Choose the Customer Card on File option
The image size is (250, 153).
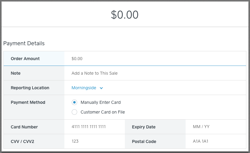pyautogui.click(x=74, y=112)
